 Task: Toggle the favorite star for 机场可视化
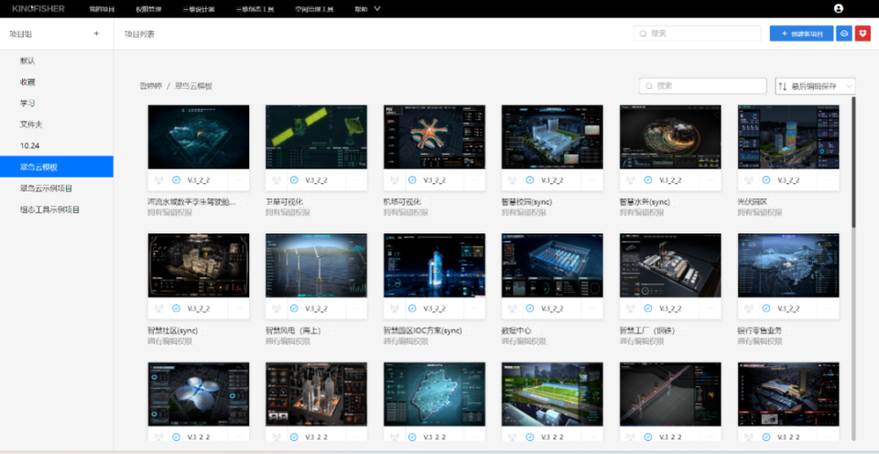click(426, 201)
